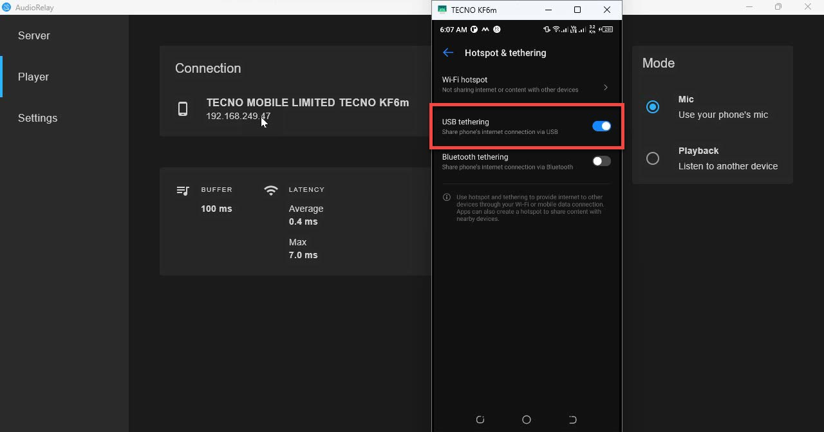Switch to the Player section
Image resolution: width=824 pixels, height=432 pixels.
(64, 77)
